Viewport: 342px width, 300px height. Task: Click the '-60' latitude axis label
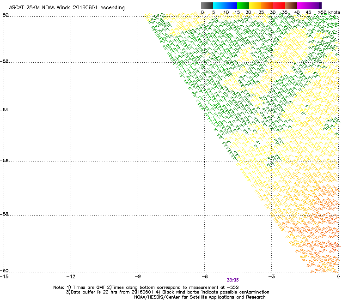[x=4, y=271]
